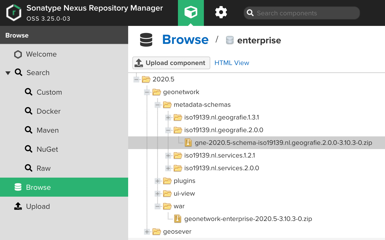This screenshot has height=240, width=385.
Task: Click the folder icon beside war
Action: (167, 206)
